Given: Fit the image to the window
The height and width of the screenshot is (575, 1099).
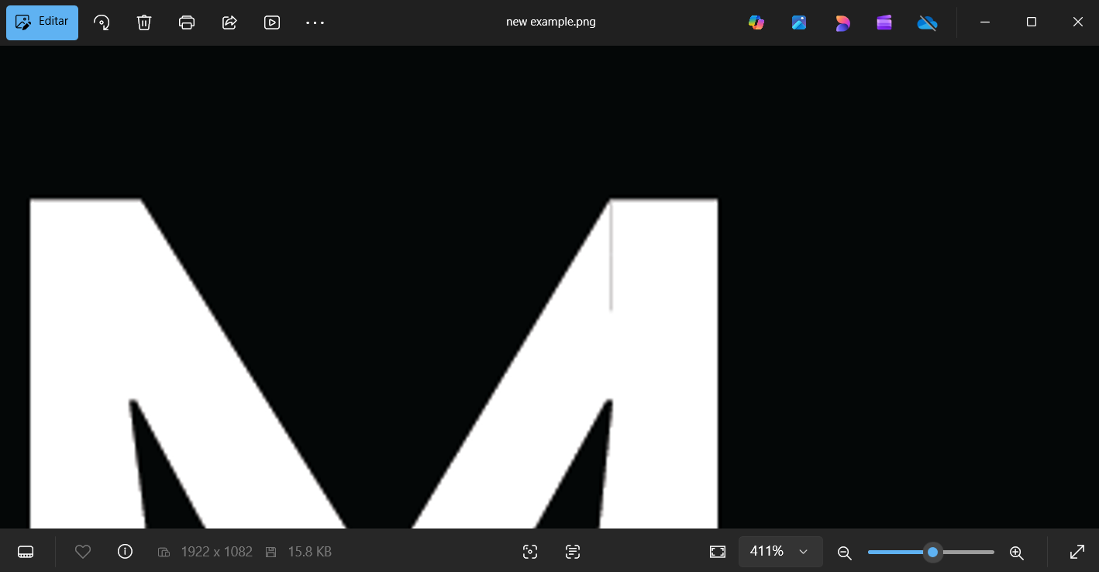Looking at the screenshot, I should click(718, 551).
